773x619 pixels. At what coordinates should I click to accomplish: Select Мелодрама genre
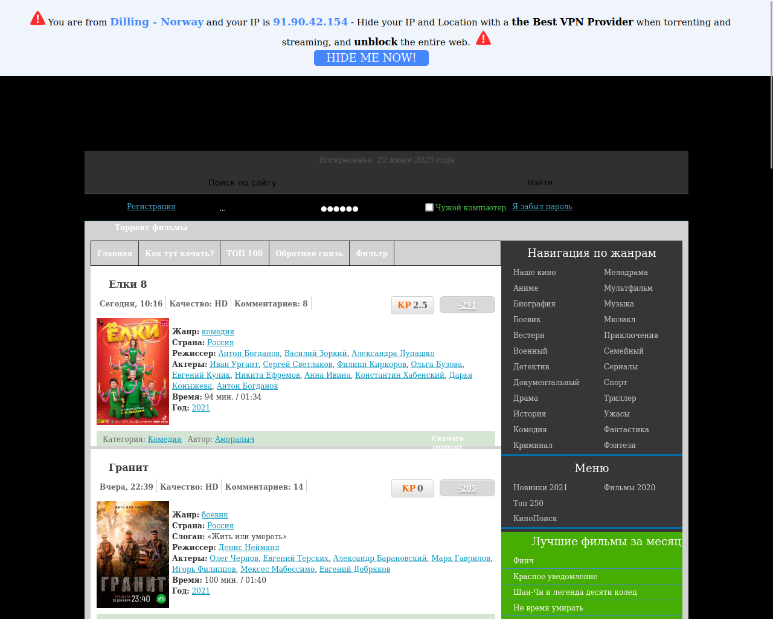[626, 272]
